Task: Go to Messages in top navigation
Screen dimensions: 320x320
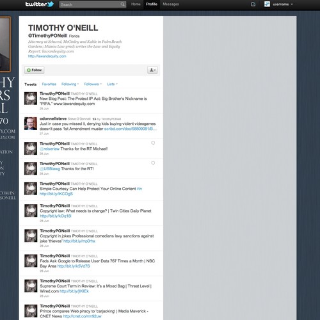Action: [171, 4]
